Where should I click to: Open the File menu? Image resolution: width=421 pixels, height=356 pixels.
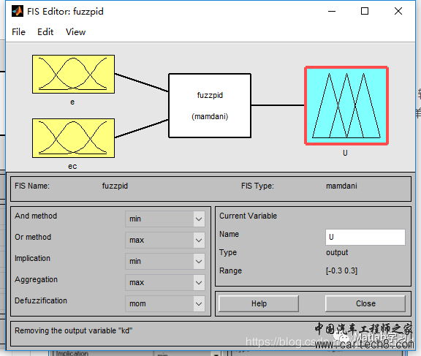(18, 32)
